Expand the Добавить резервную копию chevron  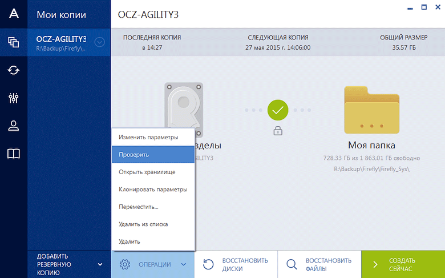100,264
